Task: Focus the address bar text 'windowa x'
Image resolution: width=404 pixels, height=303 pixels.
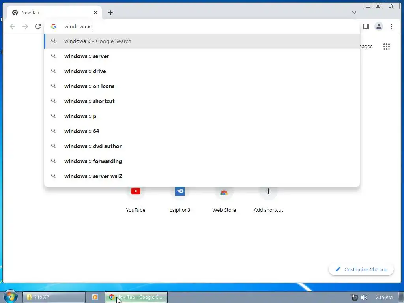Action: [x=77, y=26]
